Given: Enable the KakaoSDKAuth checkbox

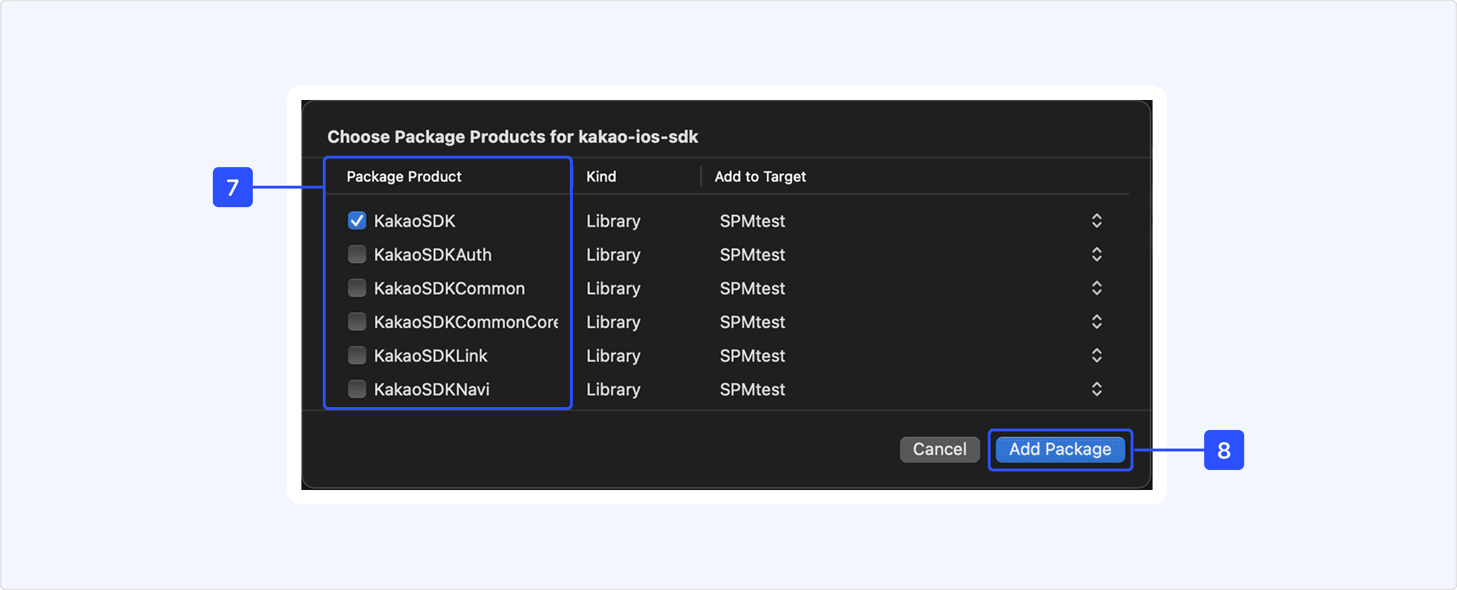Looking at the screenshot, I should point(357,254).
